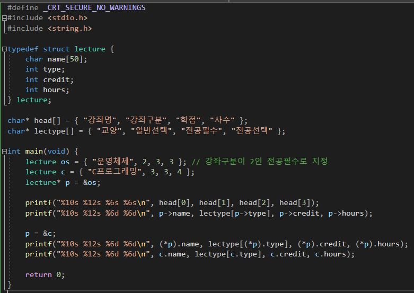This screenshot has width=414, height=293.
Task: Click the variable os in lecture declaration
Action: 65,162
